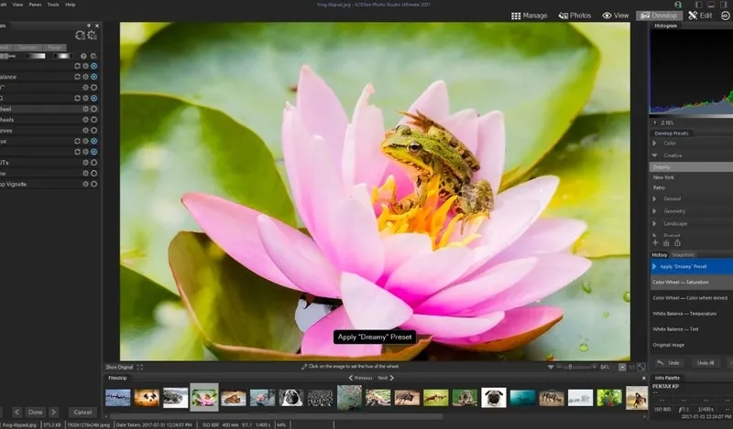Toggle the Color Wheel group enable circle
This screenshot has width=733, height=429.
pos(93,108)
